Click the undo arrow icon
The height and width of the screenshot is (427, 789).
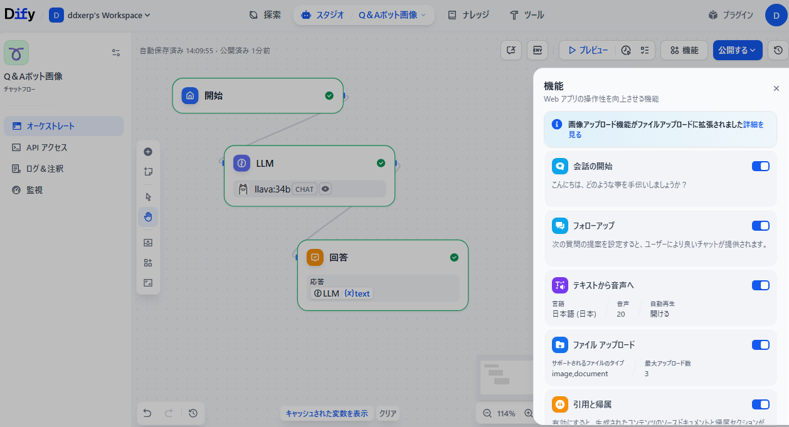coord(147,413)
